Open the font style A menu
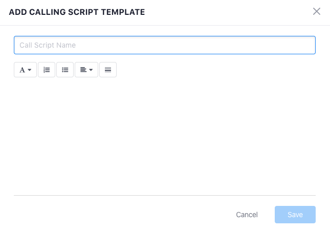Image resolution: width=330 pixels, height=231 pixels. (25, 70)
